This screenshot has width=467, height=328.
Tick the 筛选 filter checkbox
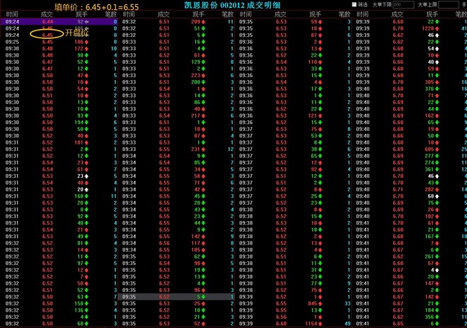pyautogui.click(x=354, y=4)
